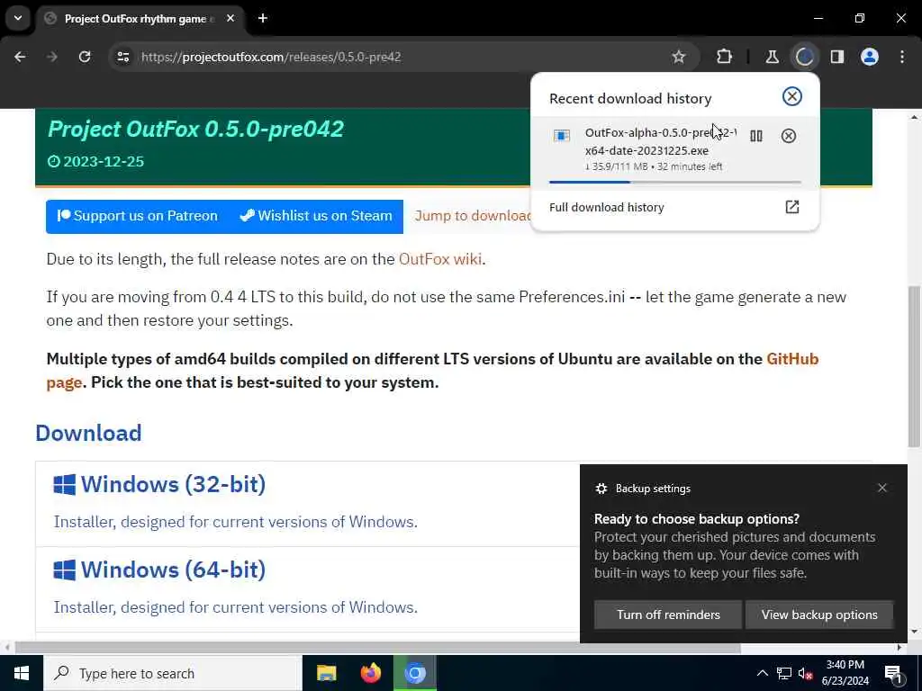Open the Extensions puzzle icon

tap(725, 57)
